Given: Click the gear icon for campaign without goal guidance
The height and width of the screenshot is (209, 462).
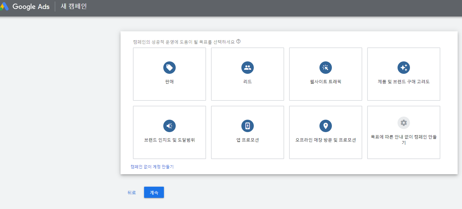Looking at the screenshot, I should pyautogui.click(x=404, y=123).
